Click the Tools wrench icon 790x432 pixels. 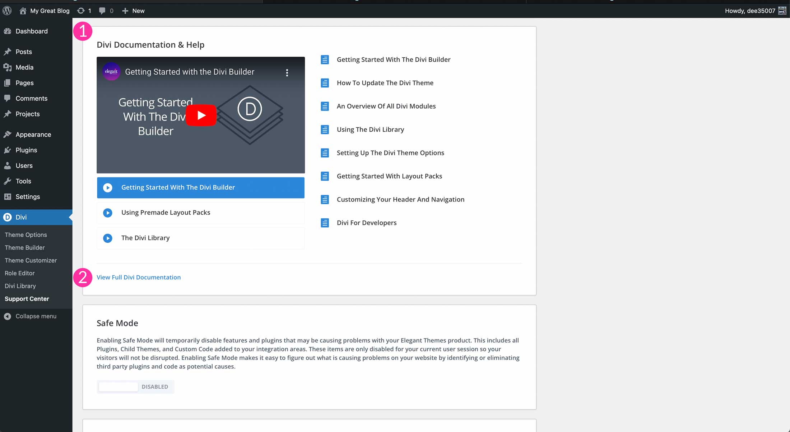click(8, 181)
